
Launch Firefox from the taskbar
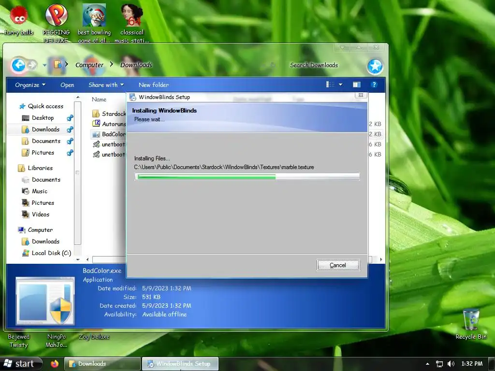(54, 364)
